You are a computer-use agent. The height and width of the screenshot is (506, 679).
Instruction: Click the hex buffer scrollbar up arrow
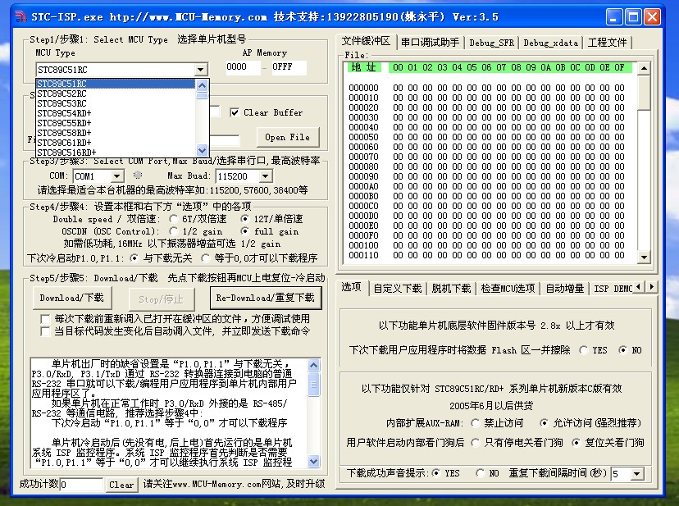[644, 68]
